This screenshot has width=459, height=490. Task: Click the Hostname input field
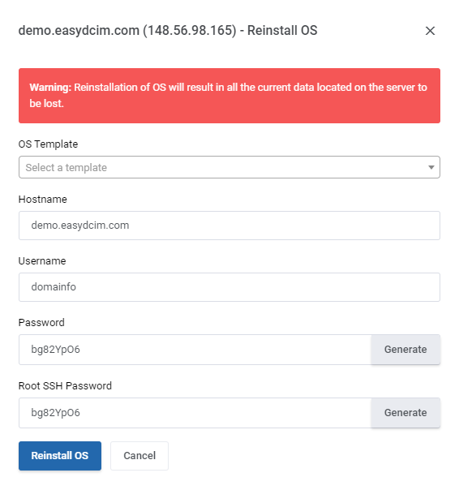point(229,226)
